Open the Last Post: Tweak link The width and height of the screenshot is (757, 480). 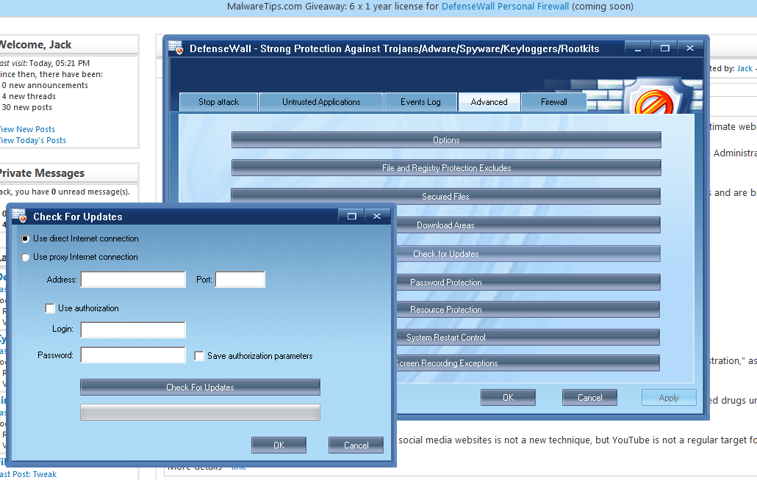29,474
